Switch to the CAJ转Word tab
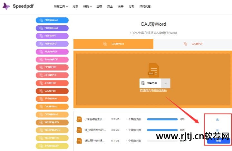Screen dimensions: 232x151 [113, 44]
